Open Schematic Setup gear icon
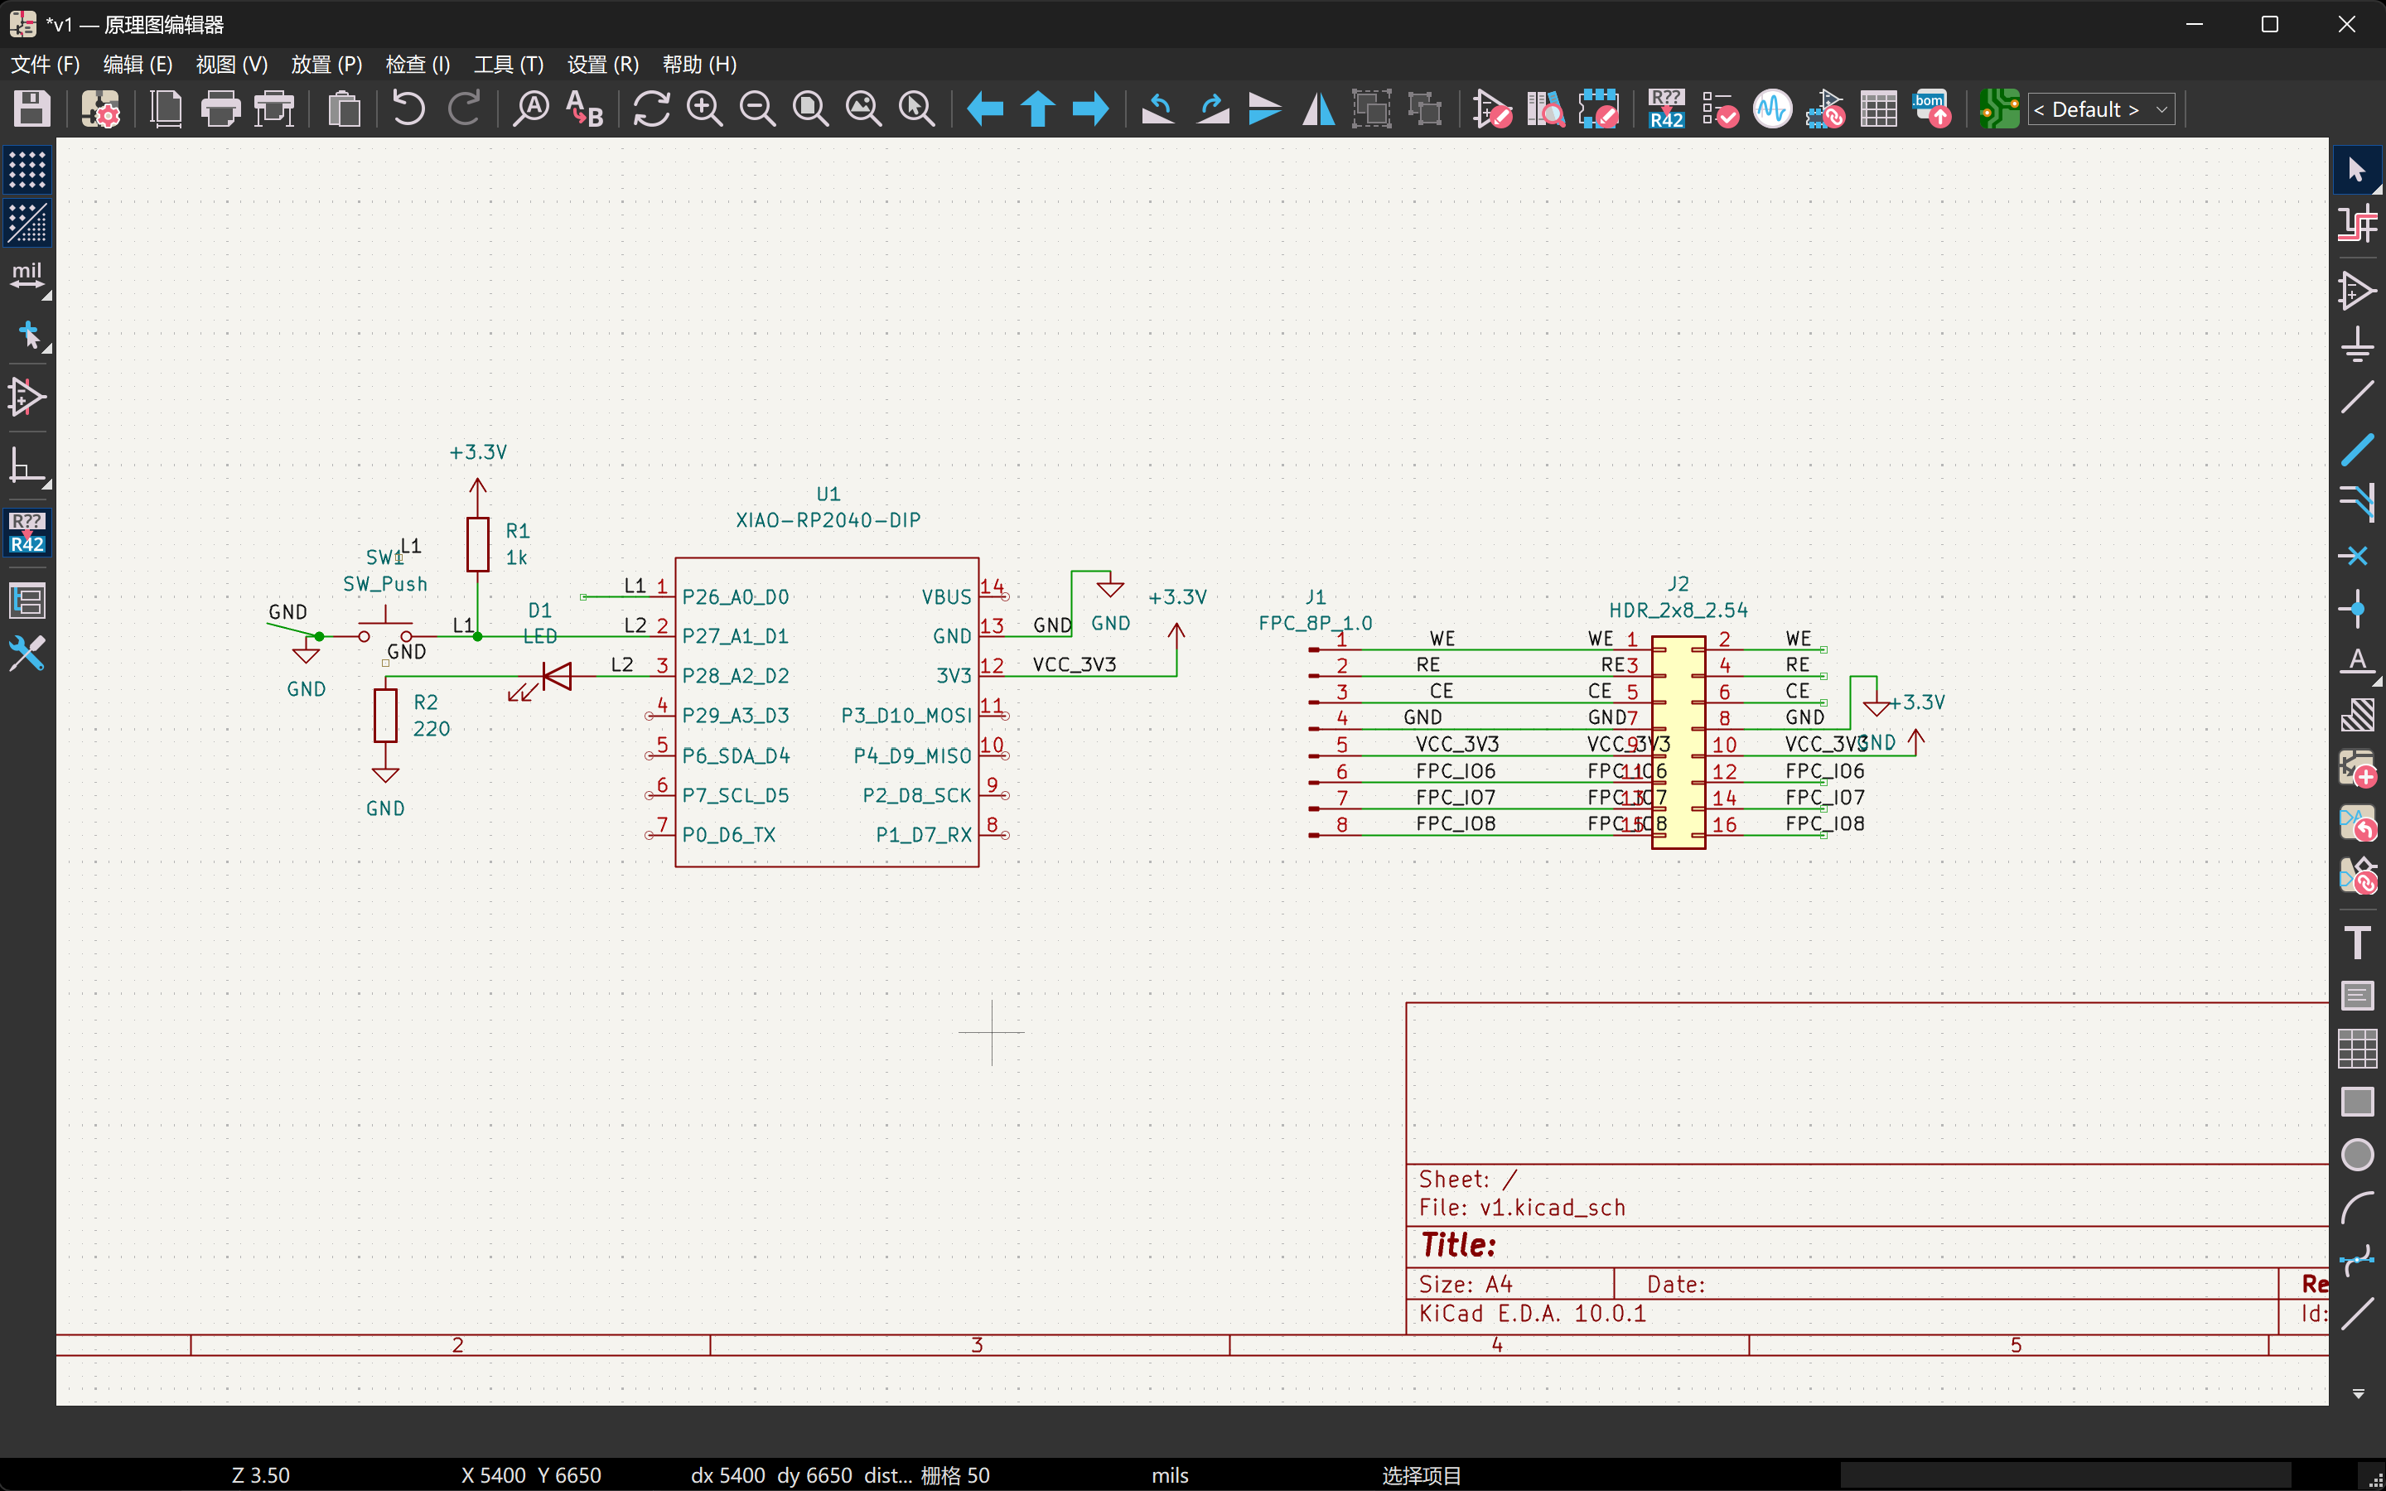 (99, 109)
